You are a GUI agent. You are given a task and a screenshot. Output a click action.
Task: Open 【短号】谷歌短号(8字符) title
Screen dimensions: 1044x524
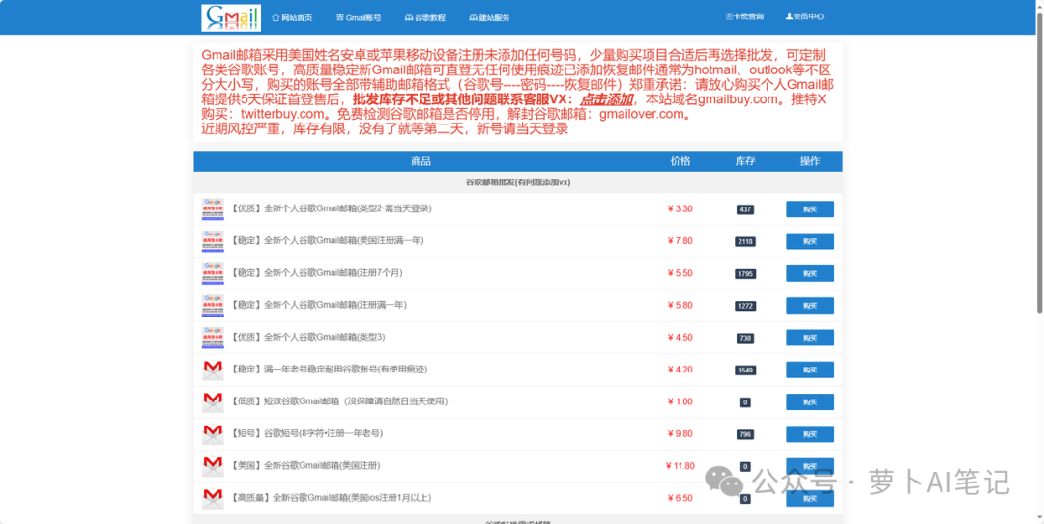click(306, 433)
